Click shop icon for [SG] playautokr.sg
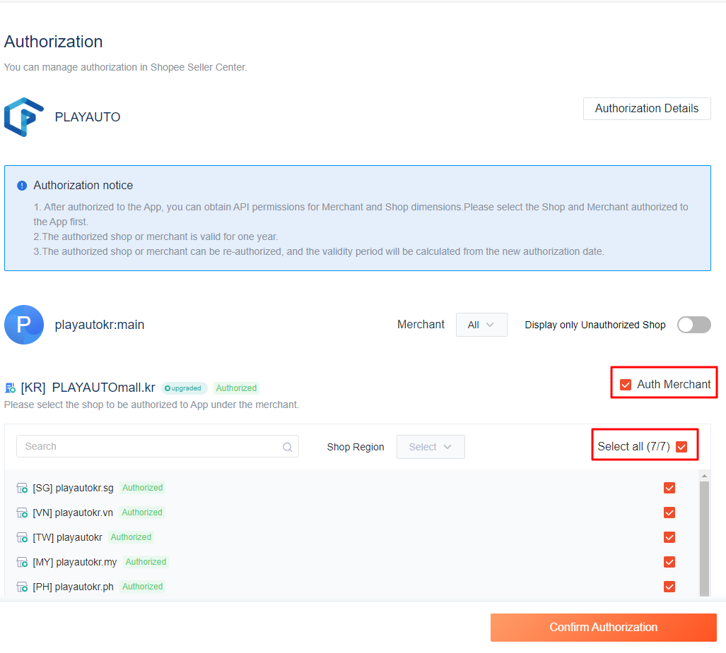The height and width of the screenshot is (653, 726). coord(22,488)
